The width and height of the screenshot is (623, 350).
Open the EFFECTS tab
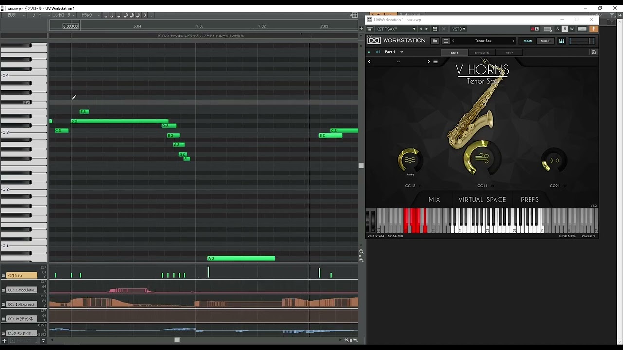(482, 52)
